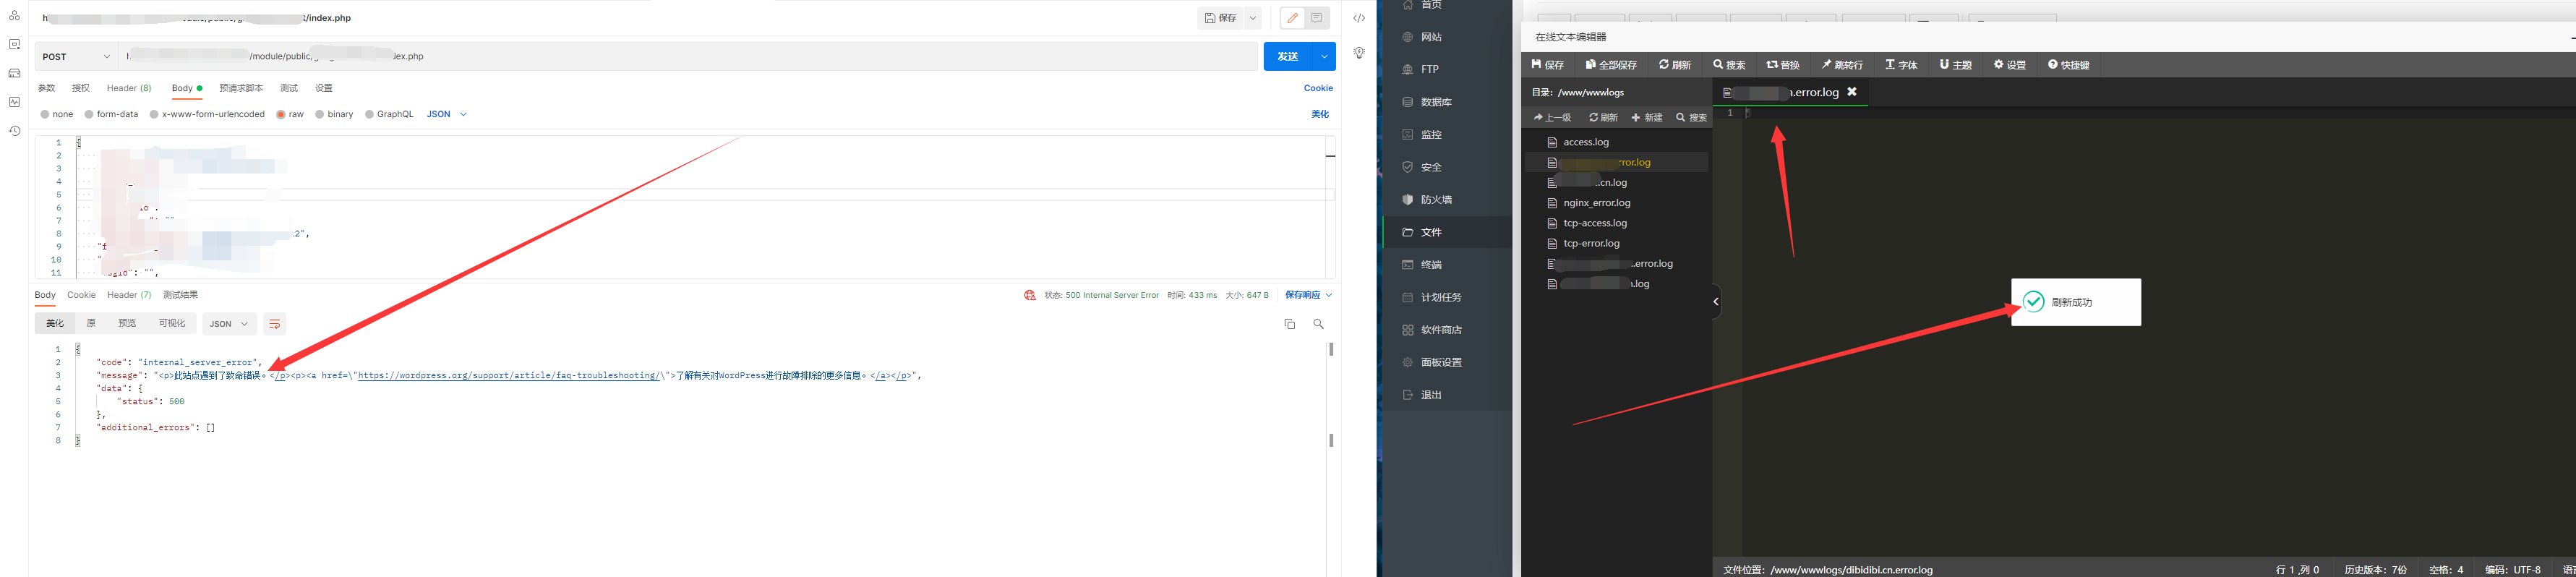This screenshot has width=2576, height=577.
Task: Open the 保存响应 dropdown
Action: (1308, 295)
